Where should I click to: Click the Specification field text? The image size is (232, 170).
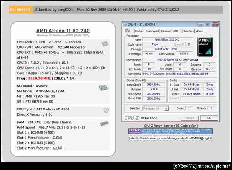tap(179, 60)
